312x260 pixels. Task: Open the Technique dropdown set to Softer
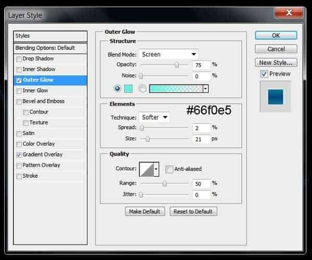click(x=154, y=118)
